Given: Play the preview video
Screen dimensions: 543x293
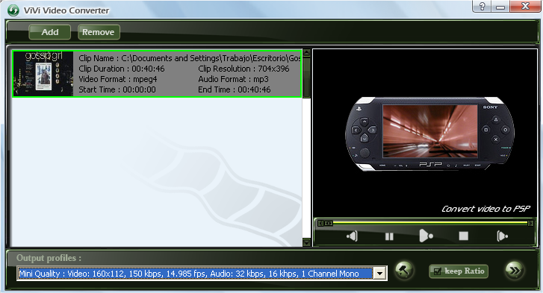Looking at the screenshot, I should pos(426,236).
